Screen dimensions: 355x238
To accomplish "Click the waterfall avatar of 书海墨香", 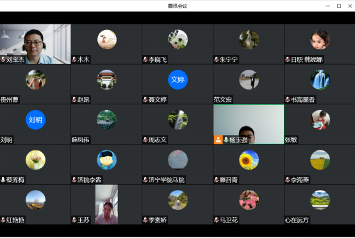I will click(320, 79).
